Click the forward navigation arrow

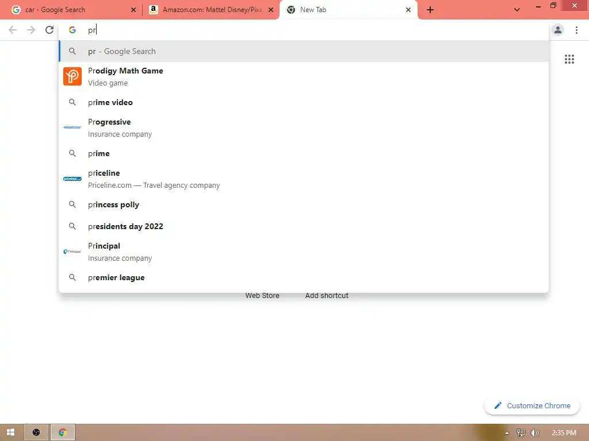click(x=31, y=30)
